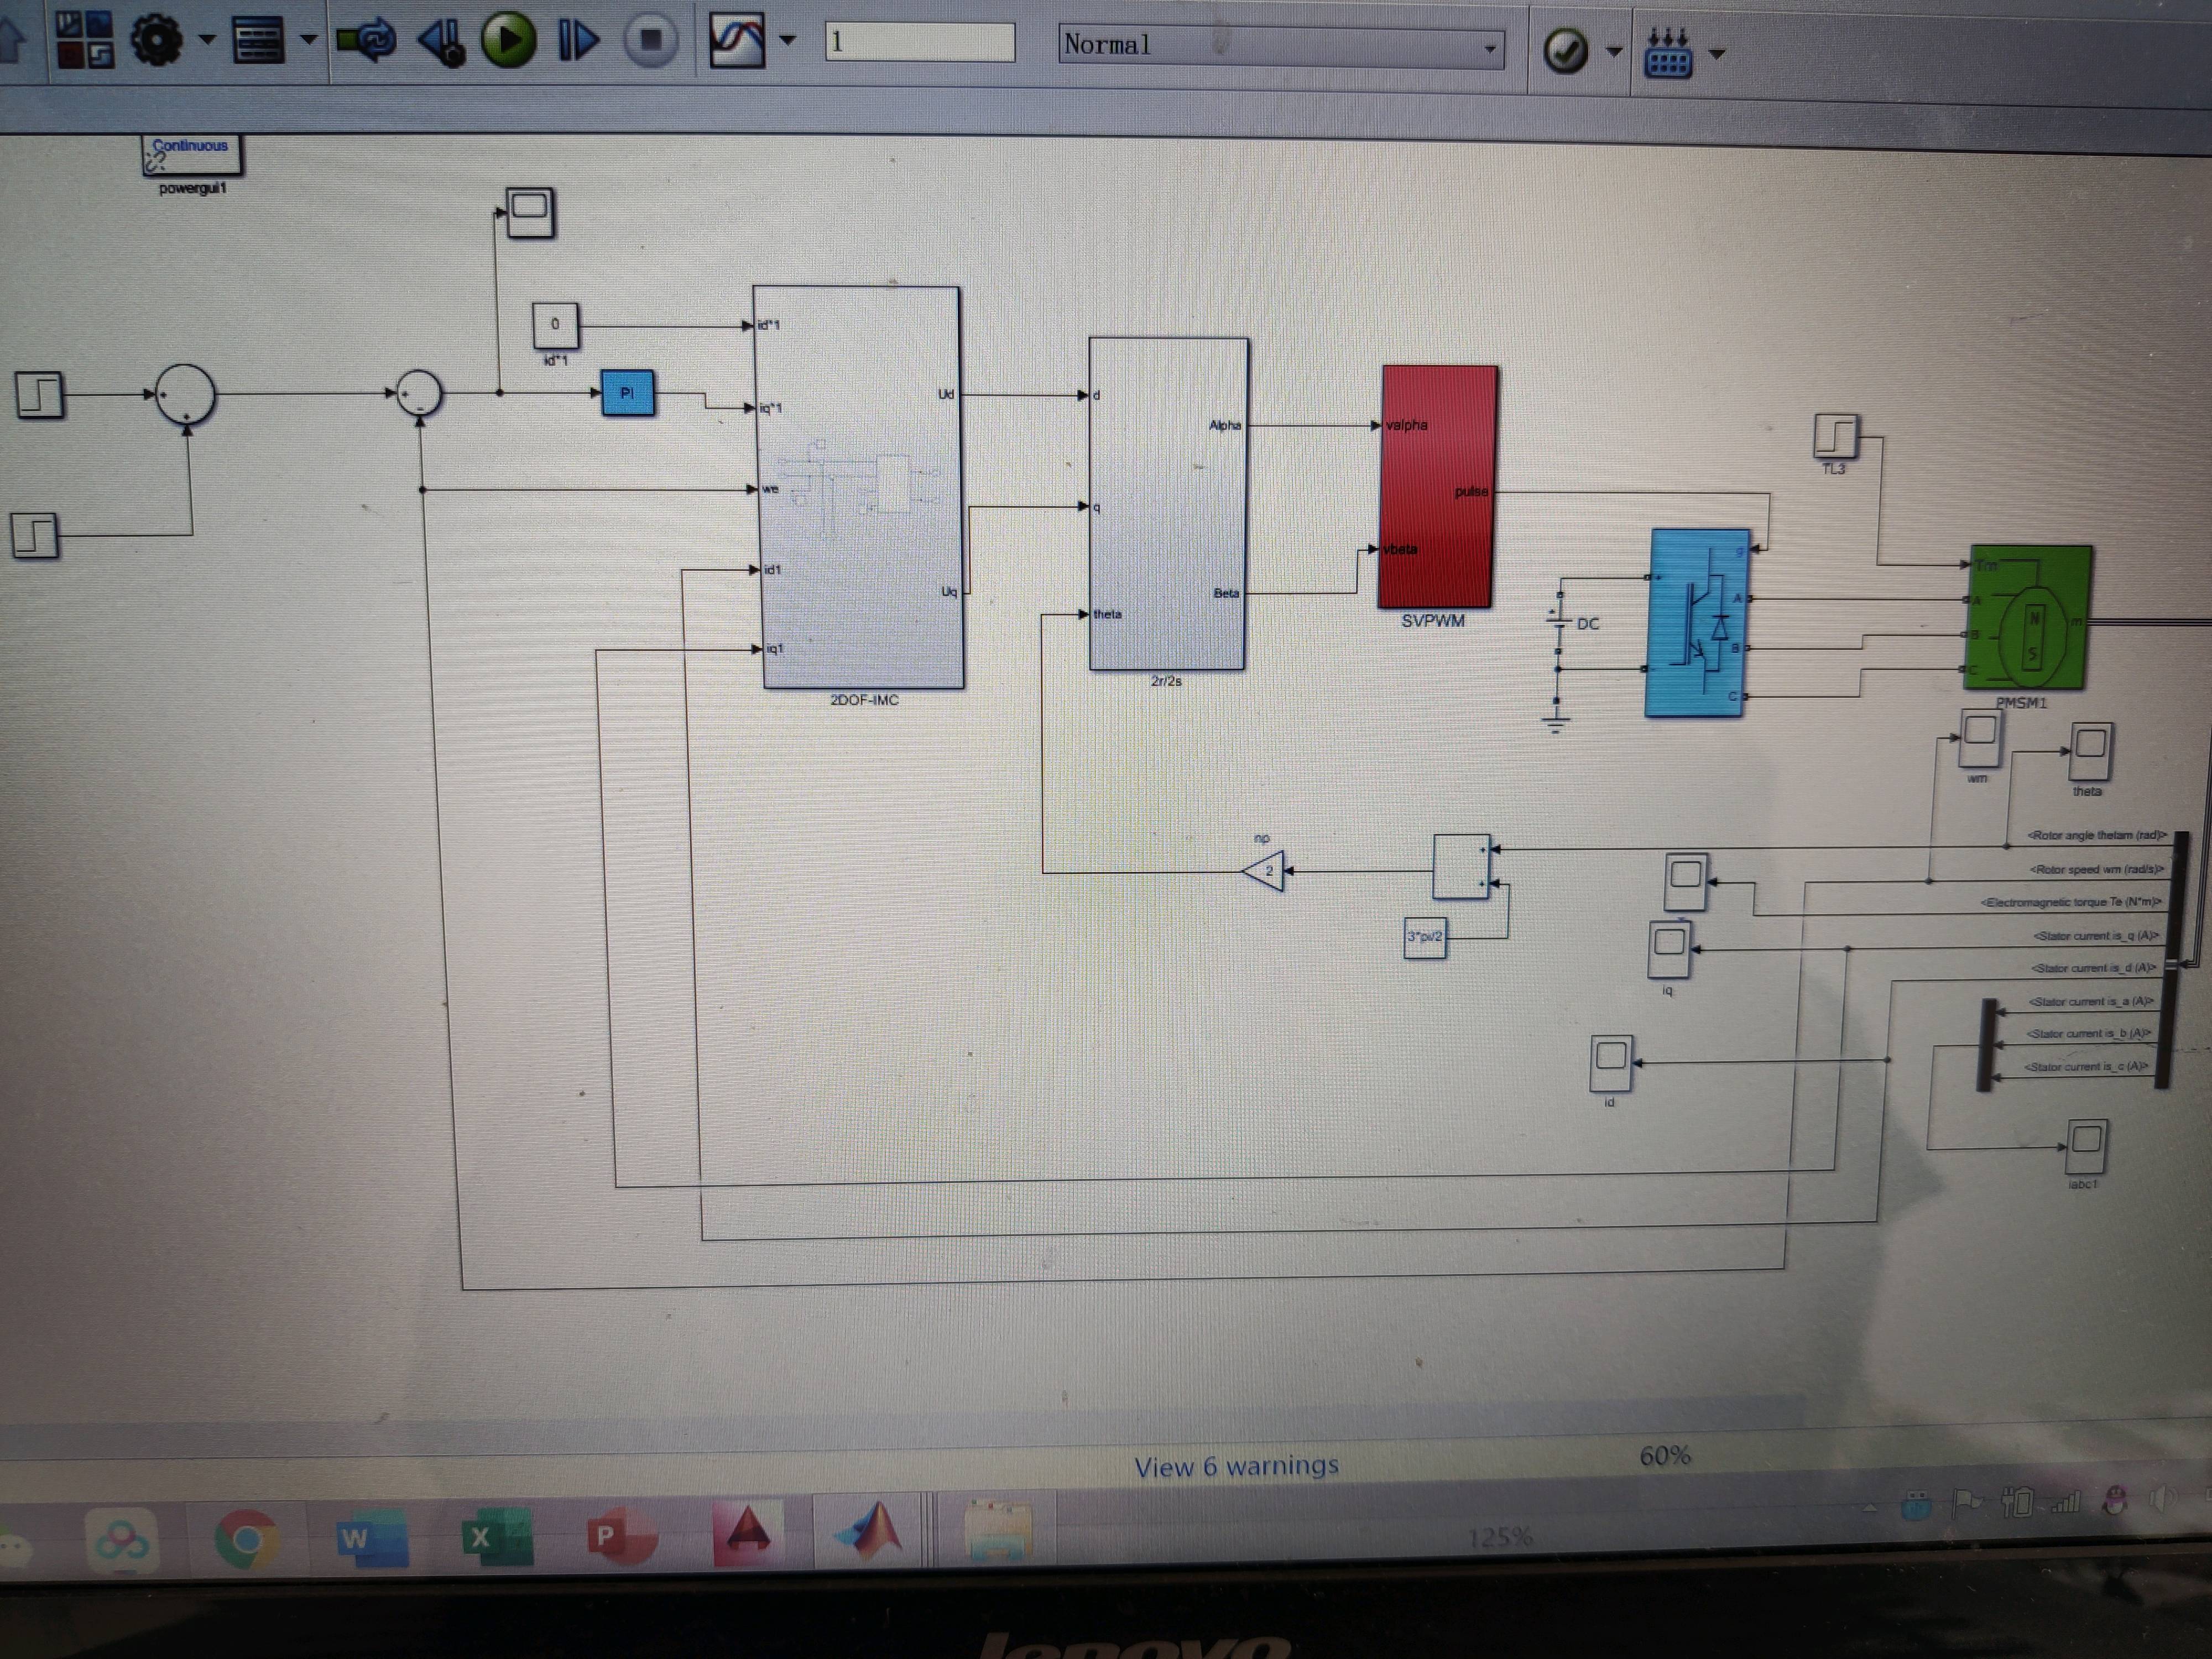The width and height of the screenshot is (2212, 1659).
Task: Select the scope block above the PI controller
Action: pyautogui.click(x=530, y=212)
